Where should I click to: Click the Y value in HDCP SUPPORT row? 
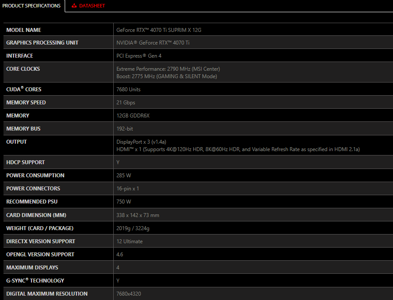tap(118, 162)
